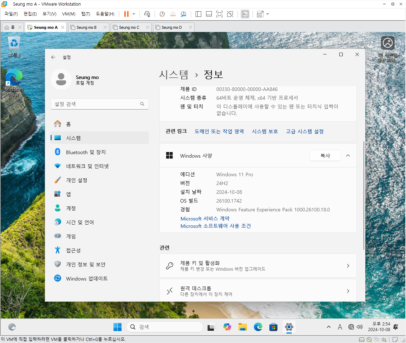This screenshot has width=406, height=343.
Task: Show or hide the library sidebar icon
Action: click(198, 14)
